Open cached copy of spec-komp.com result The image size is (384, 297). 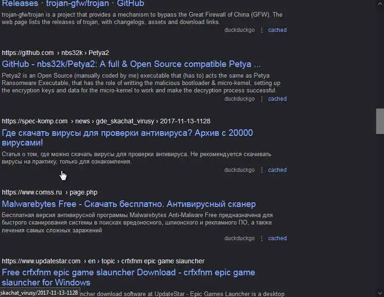277,170
